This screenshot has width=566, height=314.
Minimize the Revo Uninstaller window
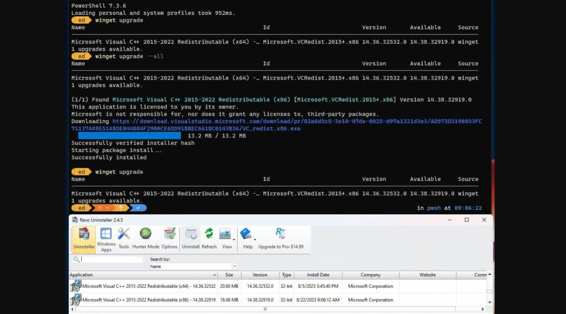(x=449, y=220)
